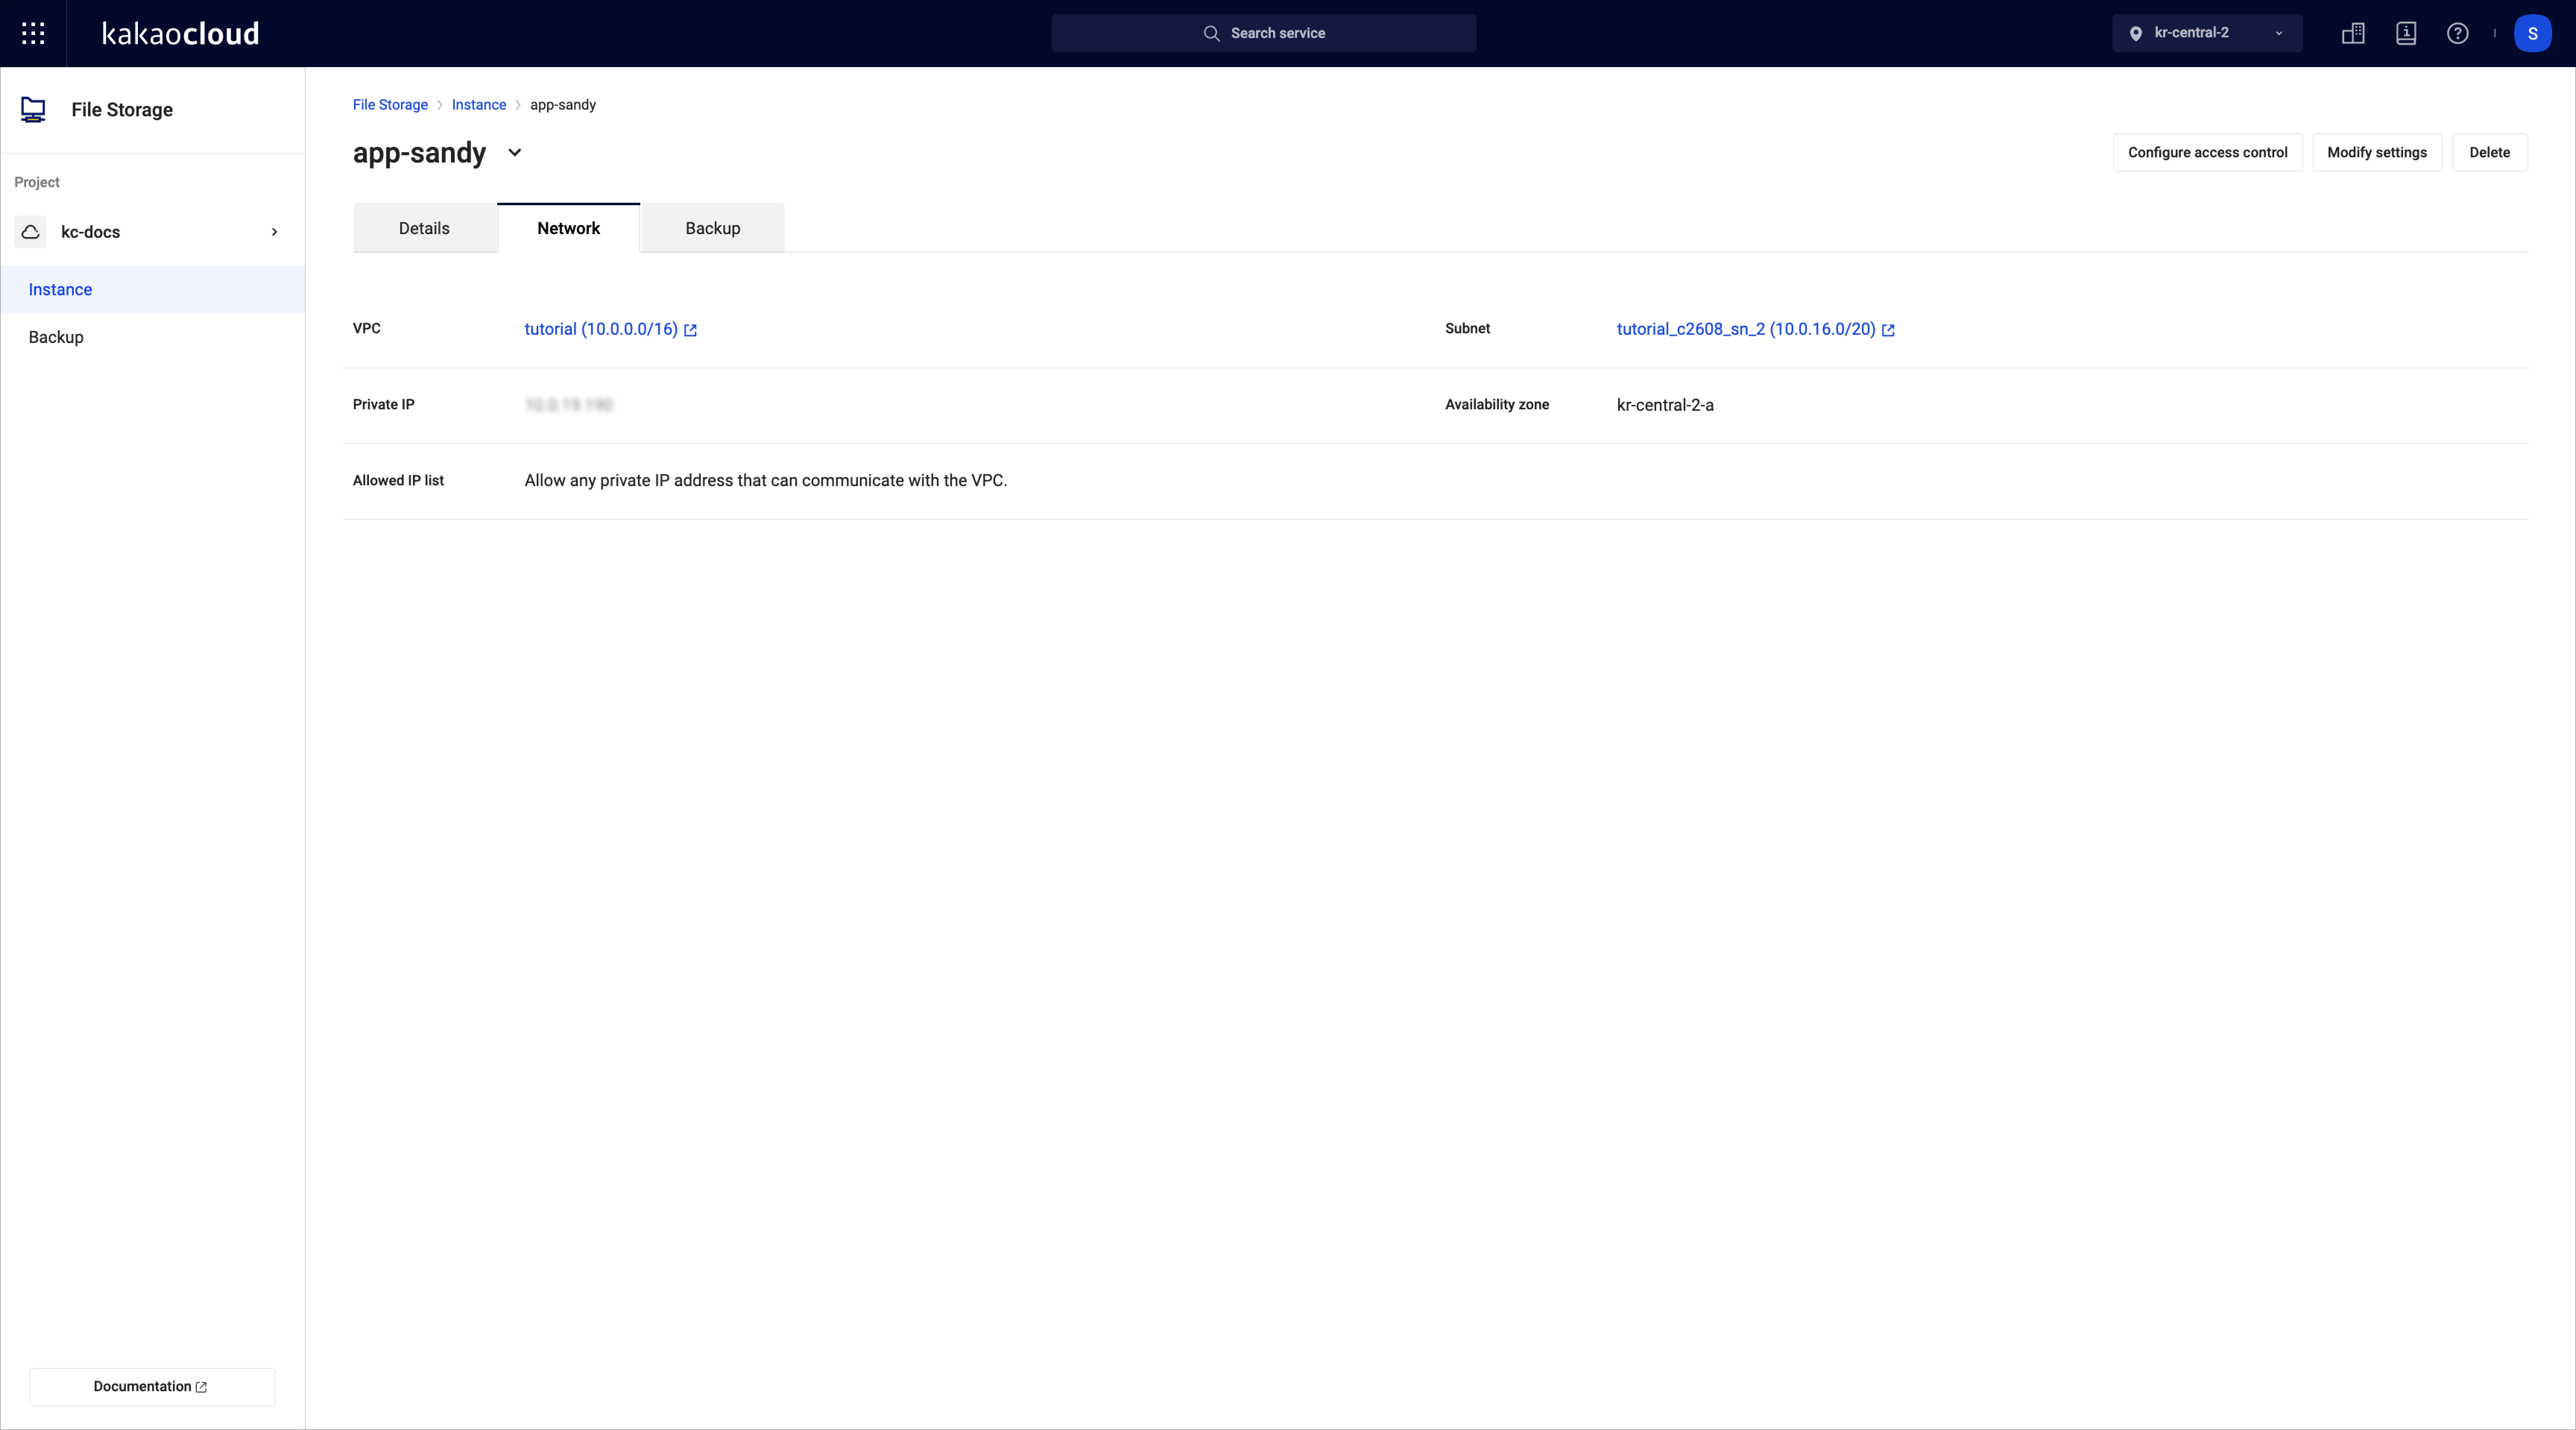Open the kr-central-2 region dropdown

click(2207, 33)
